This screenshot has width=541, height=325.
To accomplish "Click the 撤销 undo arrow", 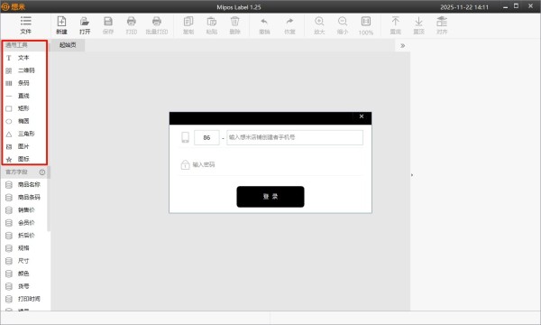I will (264, 22).
